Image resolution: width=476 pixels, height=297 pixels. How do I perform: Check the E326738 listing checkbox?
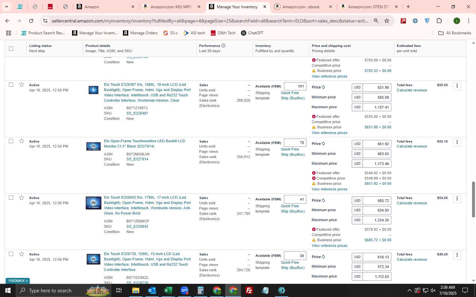11,254
